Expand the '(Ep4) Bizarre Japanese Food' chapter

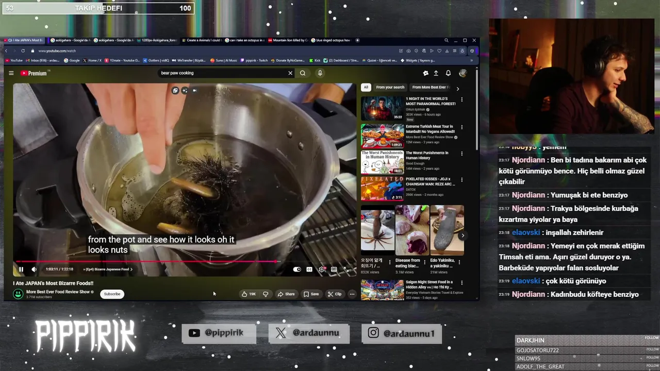click(x=108, y=269)
